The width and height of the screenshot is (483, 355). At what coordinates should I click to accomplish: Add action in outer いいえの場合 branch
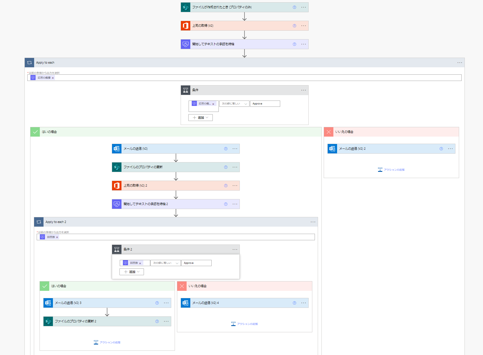391,170
